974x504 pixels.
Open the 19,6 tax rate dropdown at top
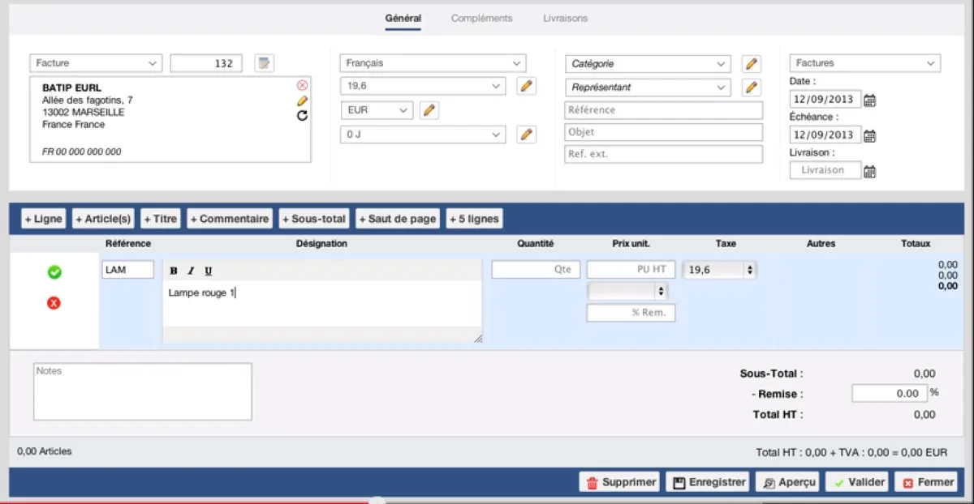pos(423,86)
